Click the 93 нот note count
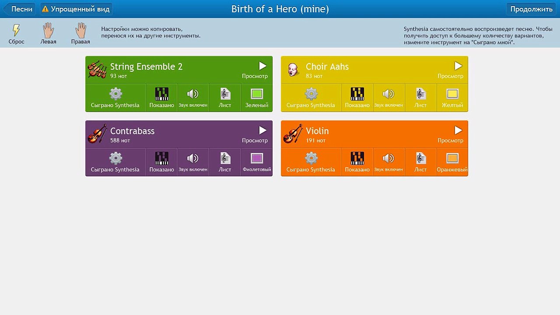 tap(119, 76)
